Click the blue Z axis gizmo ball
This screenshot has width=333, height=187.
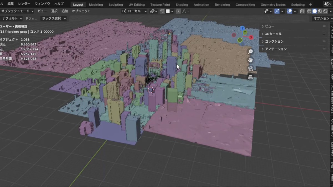coord(243,28)
